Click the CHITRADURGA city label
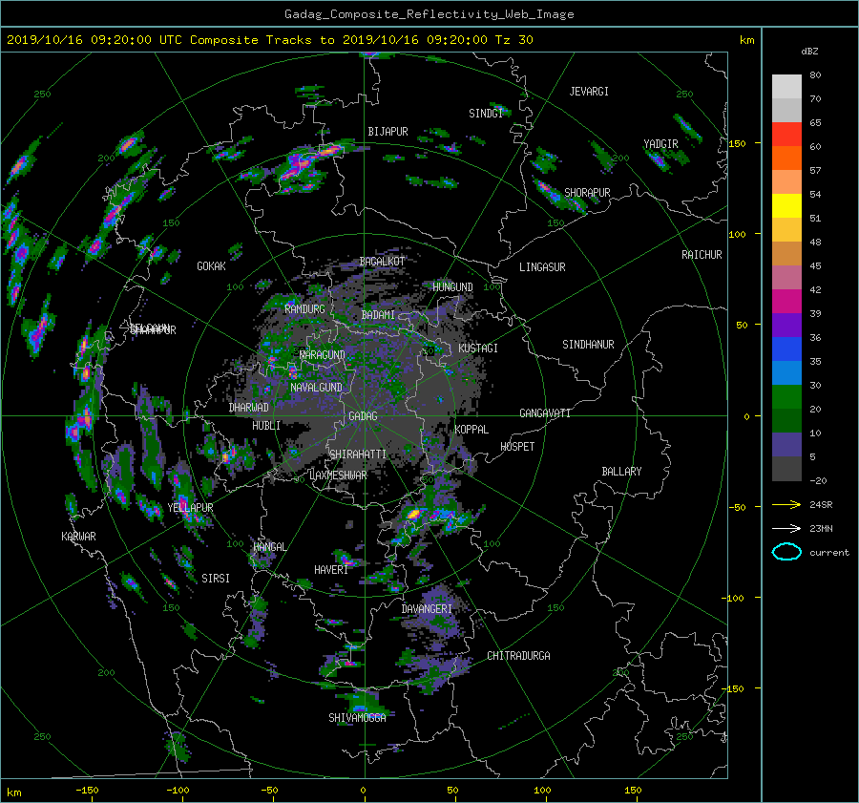The width and height of the screenshot is (859, 803). 518,656
